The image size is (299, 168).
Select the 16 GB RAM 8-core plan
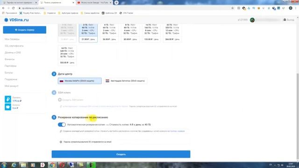coord(151,33)
